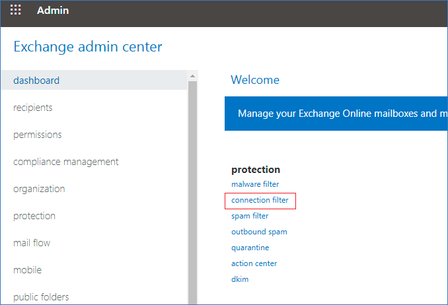The width and height of the screenshot is (448, 305).
Task: Select dashboard in the left navigation
Action: click(x=36, y=81)
